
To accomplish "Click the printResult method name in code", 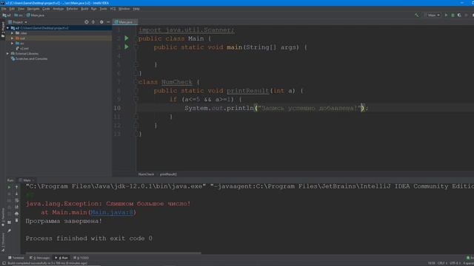I will pos(247,90).
